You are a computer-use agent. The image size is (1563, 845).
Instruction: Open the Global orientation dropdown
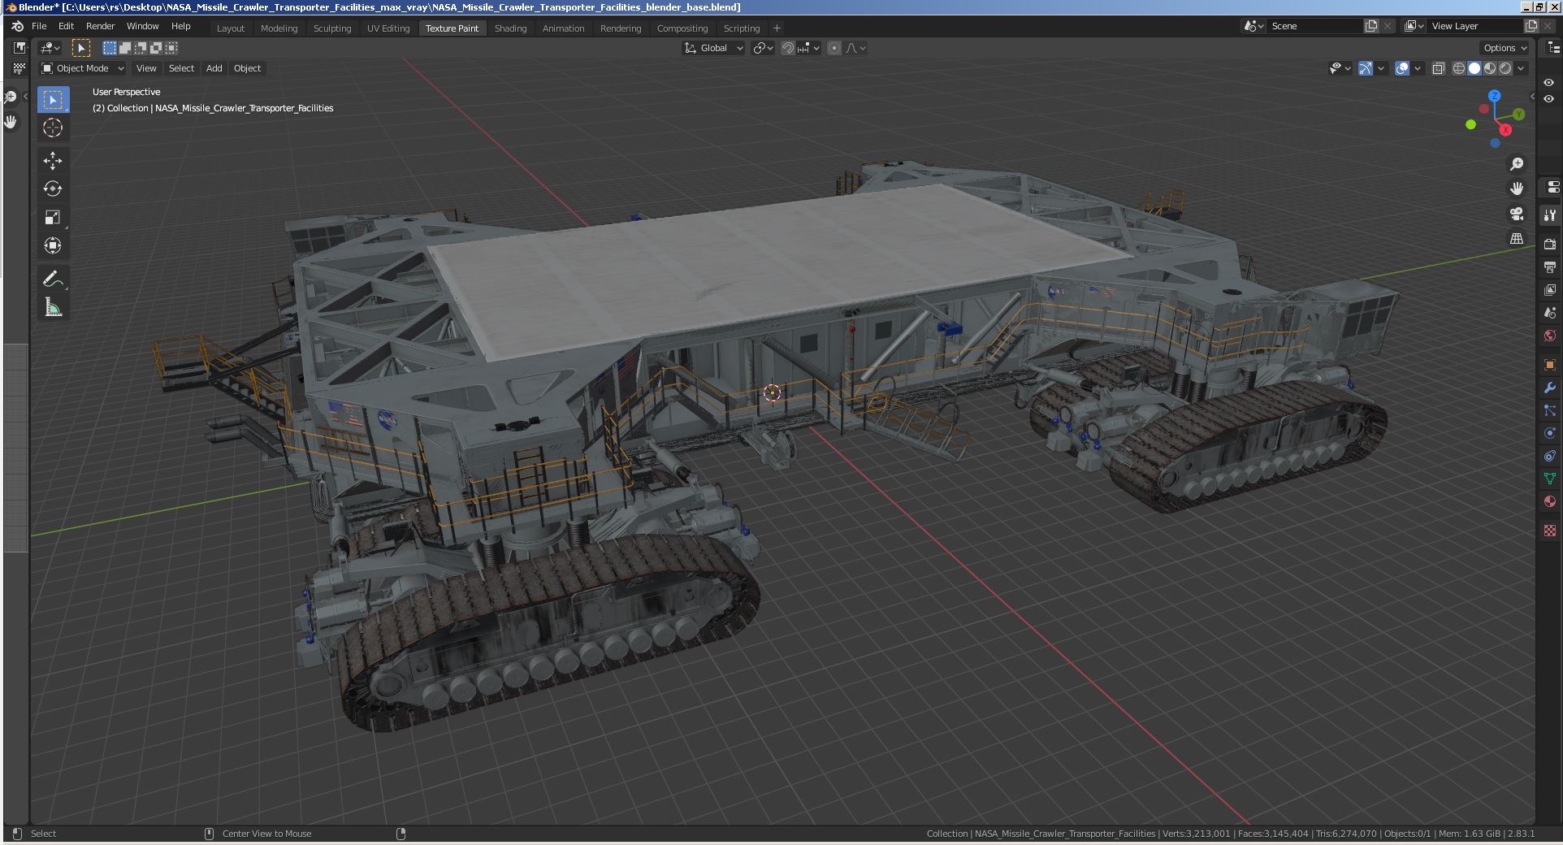pyautogui.click(x=713, y=48)
